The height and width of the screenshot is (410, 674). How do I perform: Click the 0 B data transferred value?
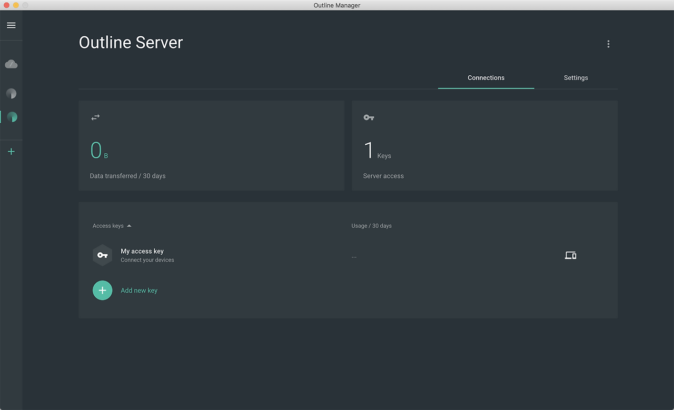point(99,151)
